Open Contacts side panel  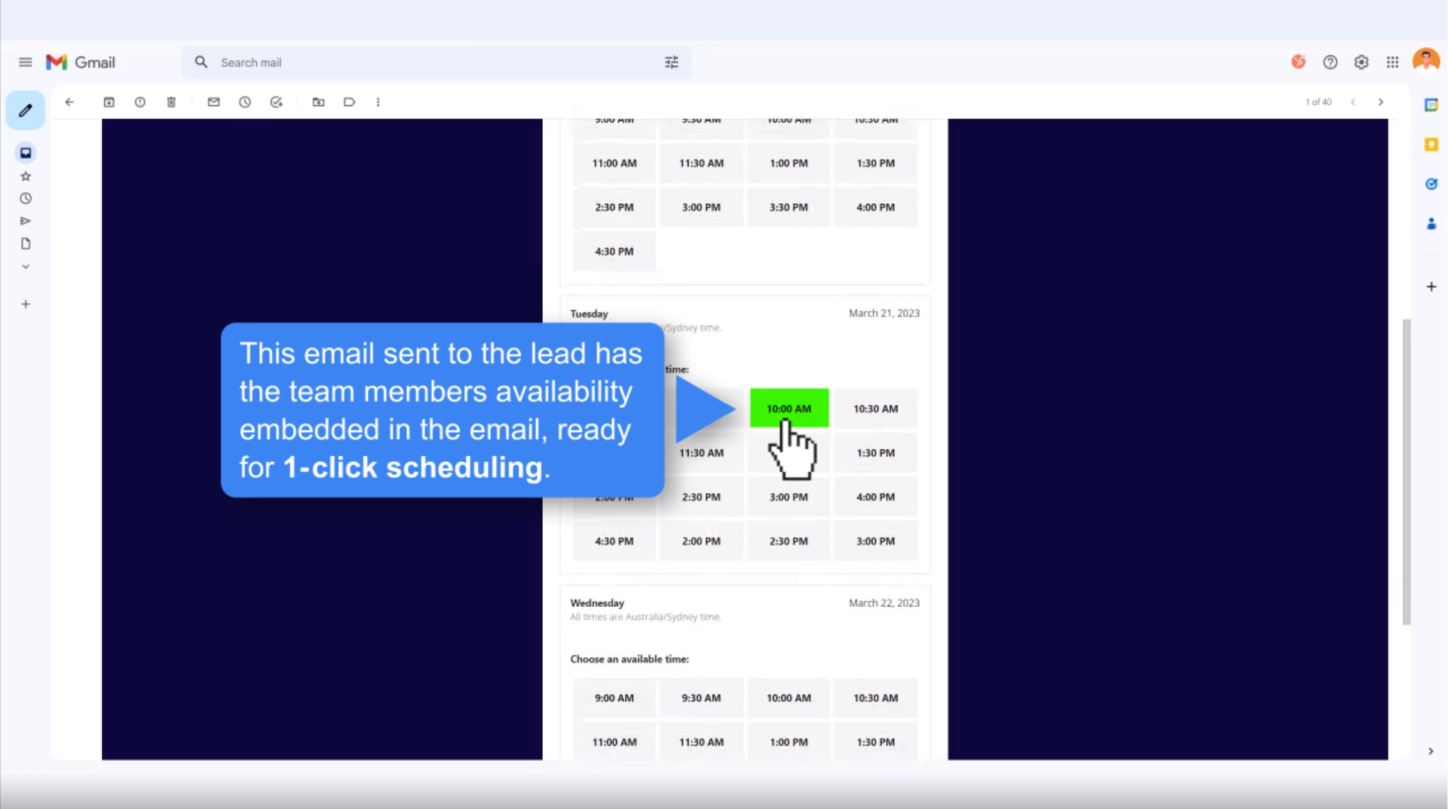pyautogui.click(x=1431, y=224)
